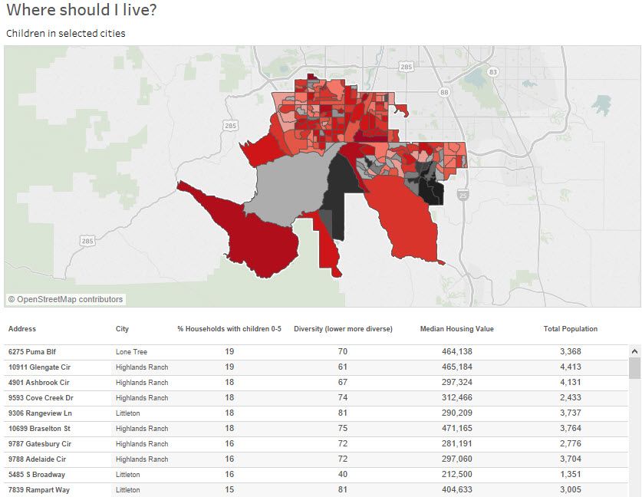Click the route 88 highway shield on map
Viewport: 642px width, 497px height.
pos(444,92)
